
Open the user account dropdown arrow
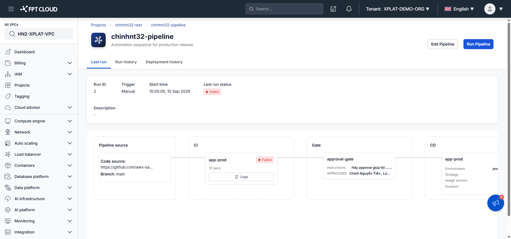pos(501,9)
